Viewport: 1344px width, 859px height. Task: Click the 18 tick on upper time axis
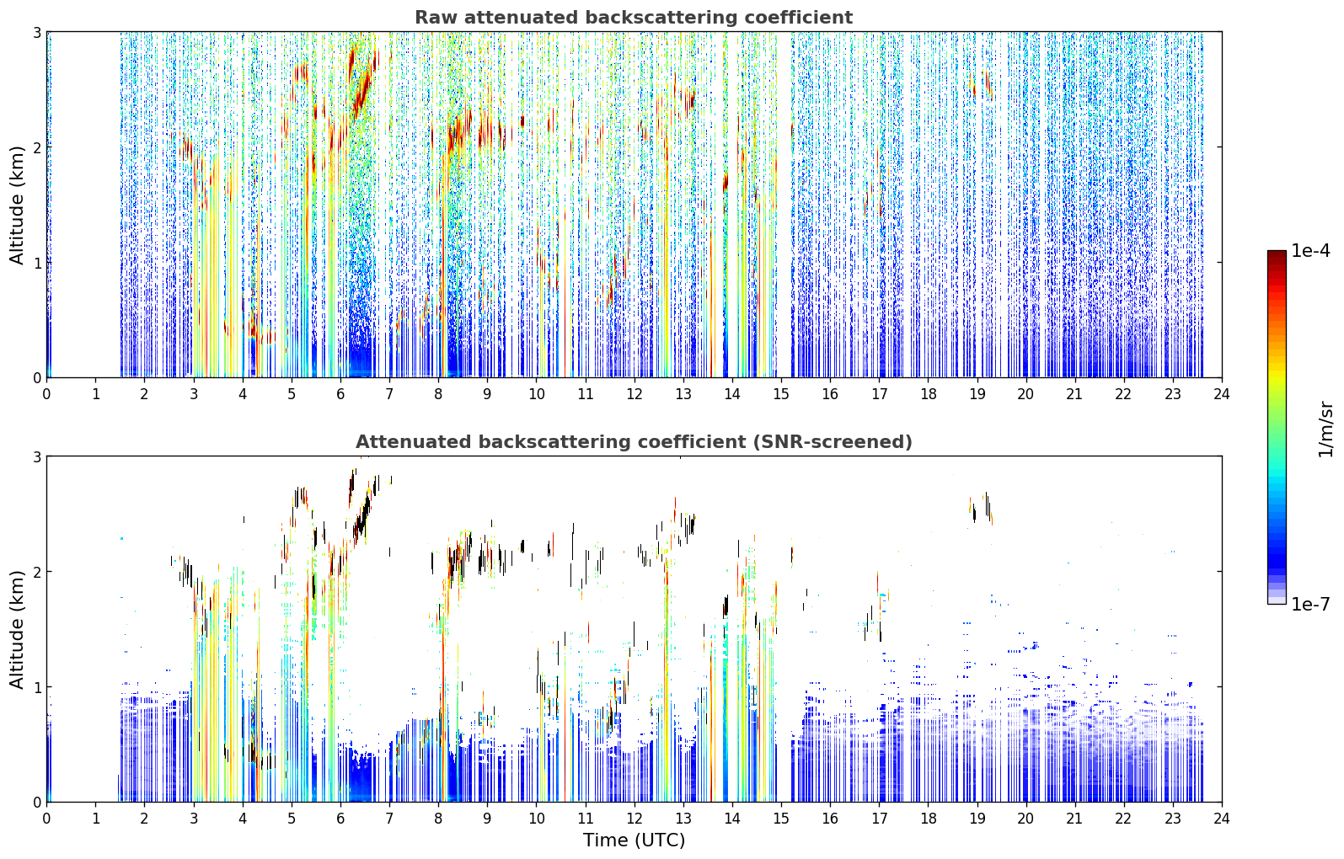[x=928, y=394]
